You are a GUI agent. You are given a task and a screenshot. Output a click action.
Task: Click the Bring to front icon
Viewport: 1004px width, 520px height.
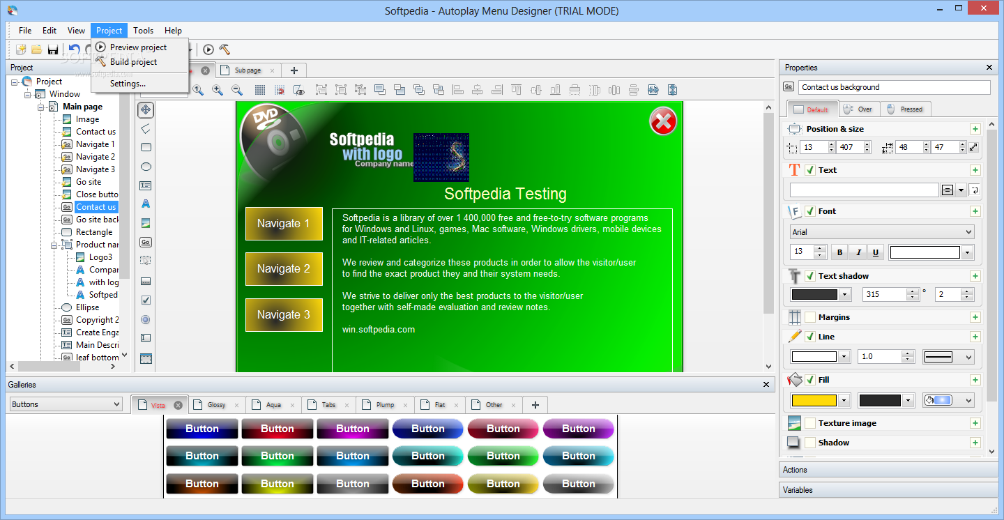click(380, 90)
